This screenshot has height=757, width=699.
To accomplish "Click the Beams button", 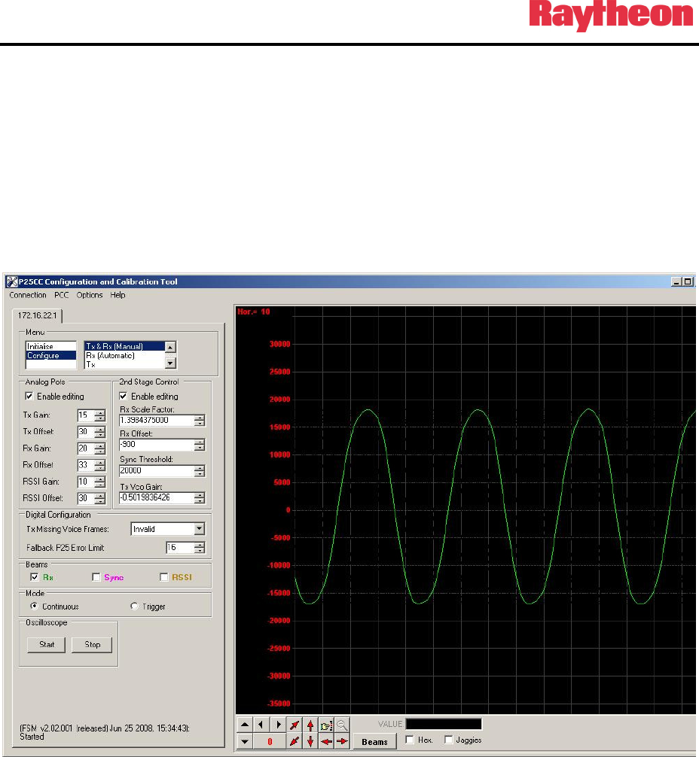I will [x=375, y=741].
